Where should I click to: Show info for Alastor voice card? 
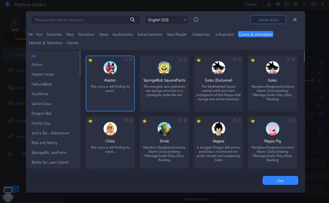(126, 60)
